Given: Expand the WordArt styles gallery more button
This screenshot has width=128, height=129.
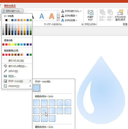Looking at the screenshot, I should [x=58, y=19].
